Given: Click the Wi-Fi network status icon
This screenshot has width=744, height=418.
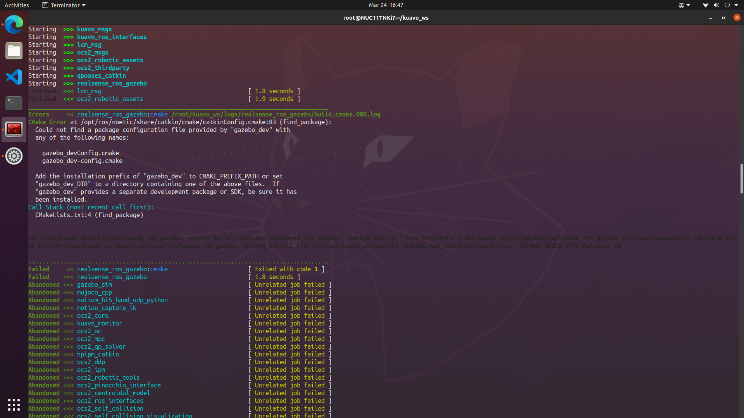Looking at the screenshot, I should point(705,5).
